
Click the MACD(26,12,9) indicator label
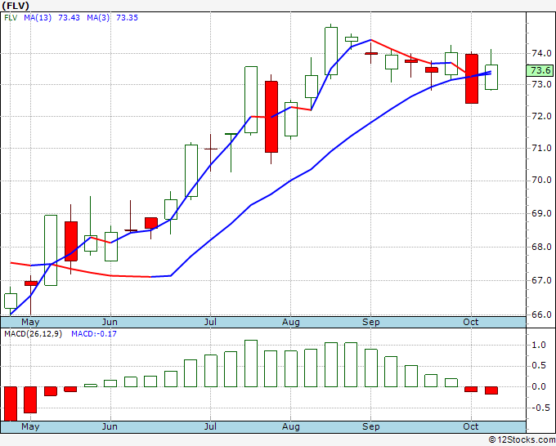click(x=33, y=334)
